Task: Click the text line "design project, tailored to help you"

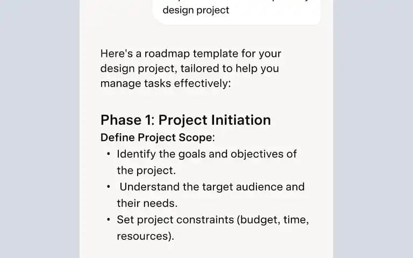Action: tap(190, 68)
